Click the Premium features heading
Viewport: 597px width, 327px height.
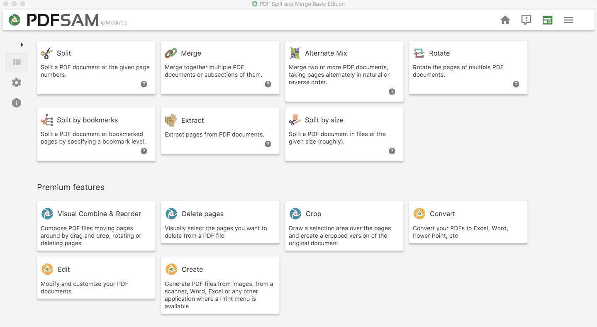coord(71,187)
